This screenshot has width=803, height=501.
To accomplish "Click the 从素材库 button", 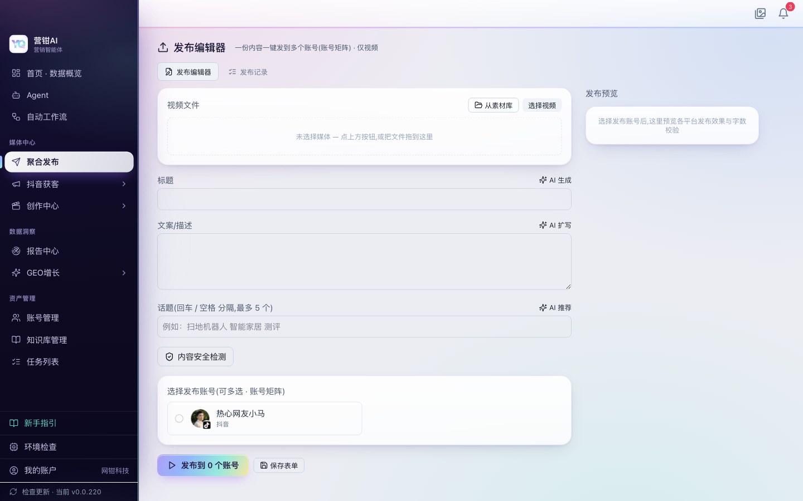I will pos(494,105).
